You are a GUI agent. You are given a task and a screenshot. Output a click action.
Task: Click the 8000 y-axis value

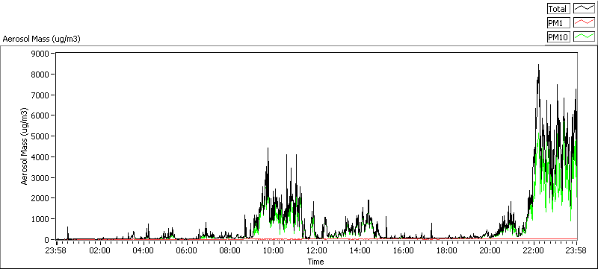click(41, 74)
